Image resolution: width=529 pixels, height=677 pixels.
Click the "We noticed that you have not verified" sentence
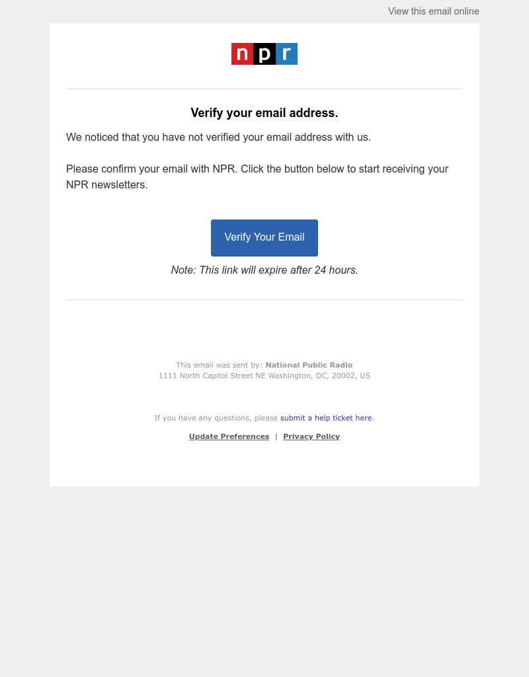[218, 138]
